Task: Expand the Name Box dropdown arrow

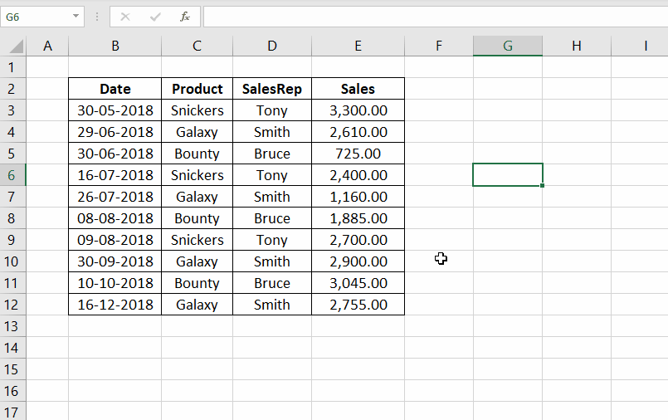Action: 76,17
